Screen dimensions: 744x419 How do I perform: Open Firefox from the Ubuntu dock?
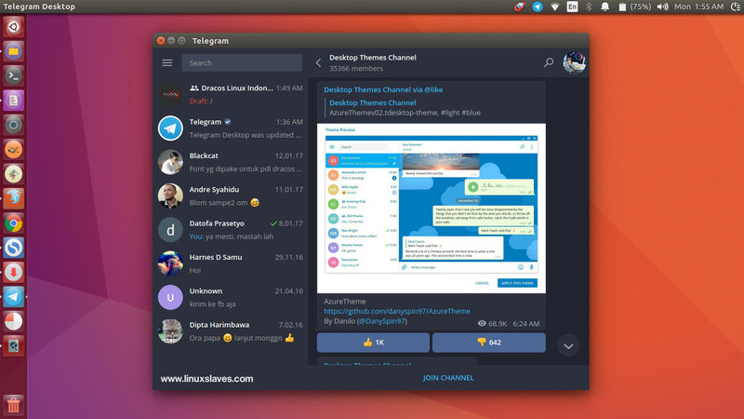tap(13, 198)
